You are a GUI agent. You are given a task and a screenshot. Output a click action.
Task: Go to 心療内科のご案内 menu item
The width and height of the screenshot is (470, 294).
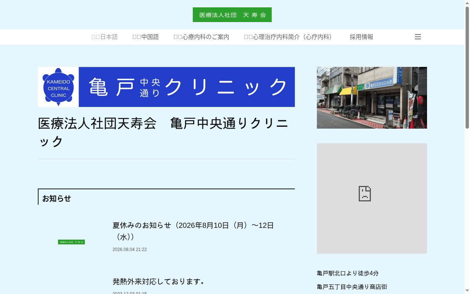point(201,37)
